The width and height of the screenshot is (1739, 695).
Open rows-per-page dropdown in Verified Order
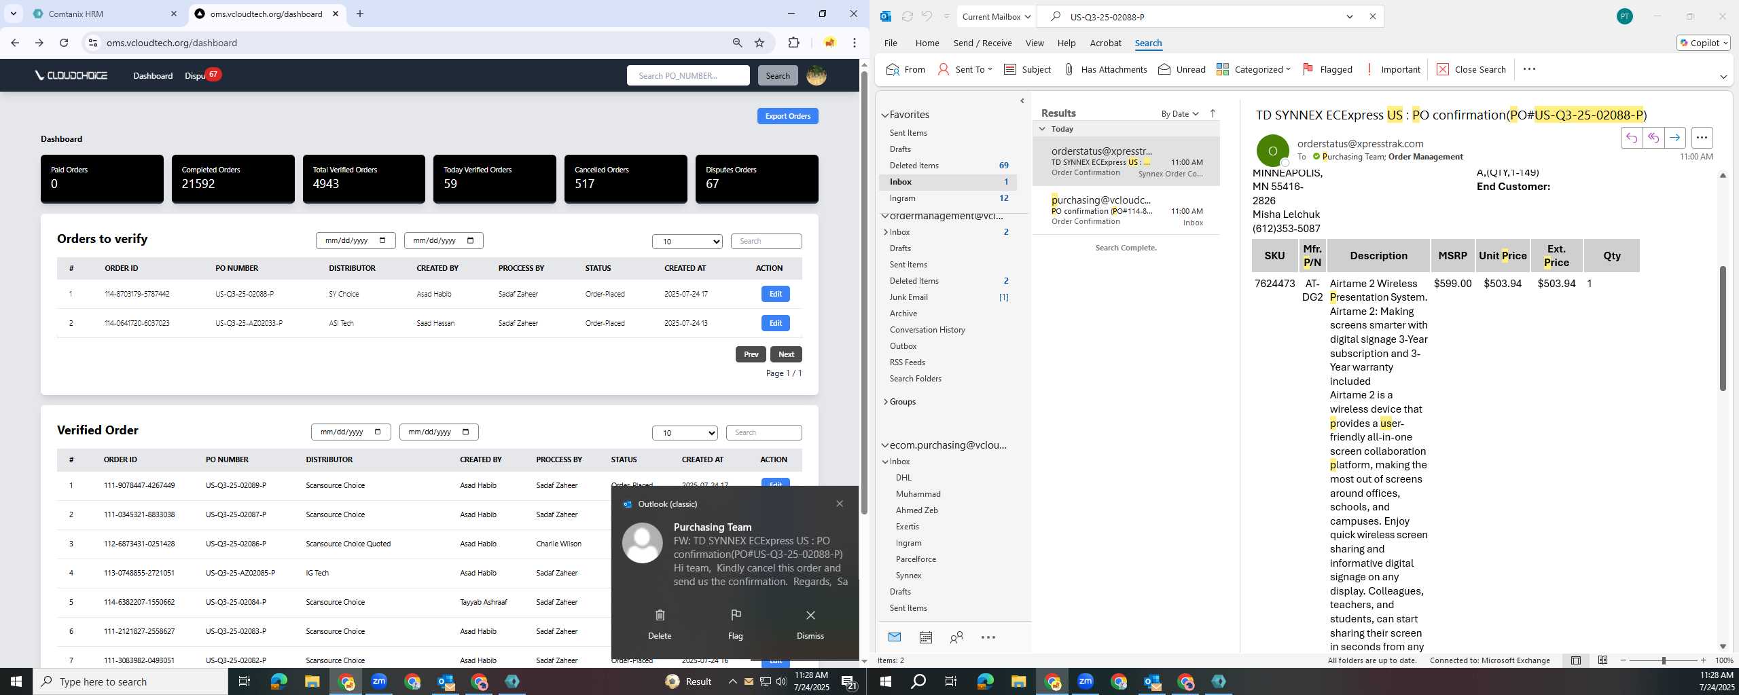click(x=685, y=432)
